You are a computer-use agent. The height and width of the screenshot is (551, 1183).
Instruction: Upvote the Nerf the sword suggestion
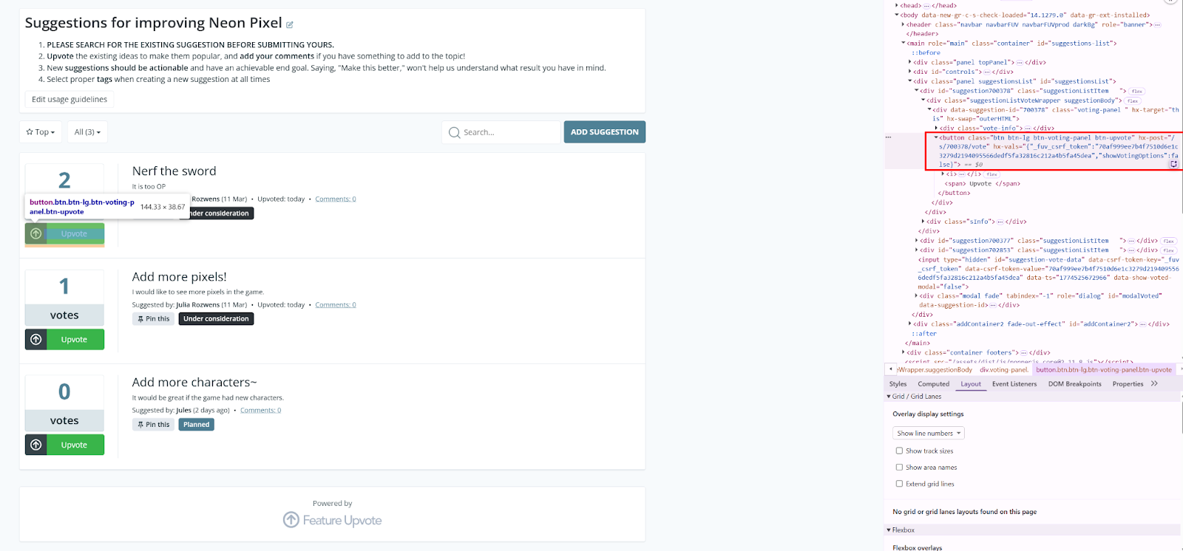tap(64, 233)
